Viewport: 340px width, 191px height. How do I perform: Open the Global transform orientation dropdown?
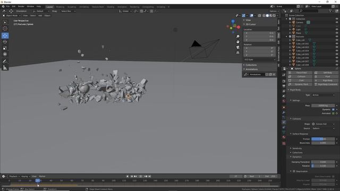pyautogui.click(x=125, y=11)
